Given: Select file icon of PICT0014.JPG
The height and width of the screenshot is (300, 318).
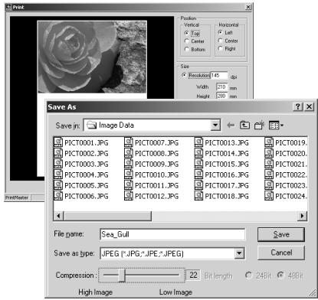Looking at the screenshot, I should pyautogui.click(x=198, y=153).
